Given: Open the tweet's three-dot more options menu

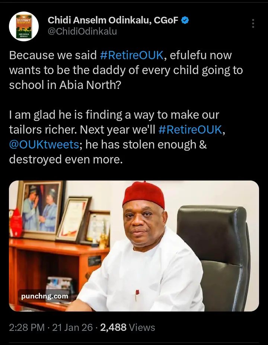Looking at the screenshot, I should click(253, 23).
